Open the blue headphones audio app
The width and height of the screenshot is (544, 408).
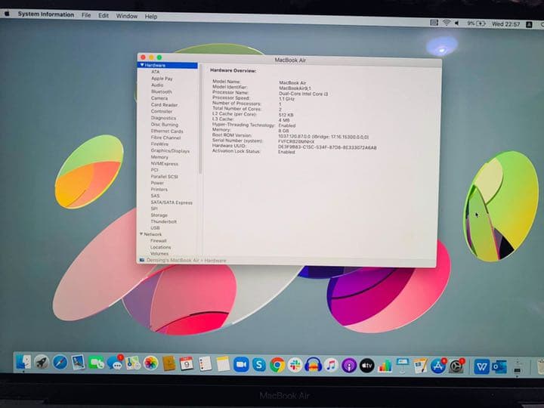[313, 366]
